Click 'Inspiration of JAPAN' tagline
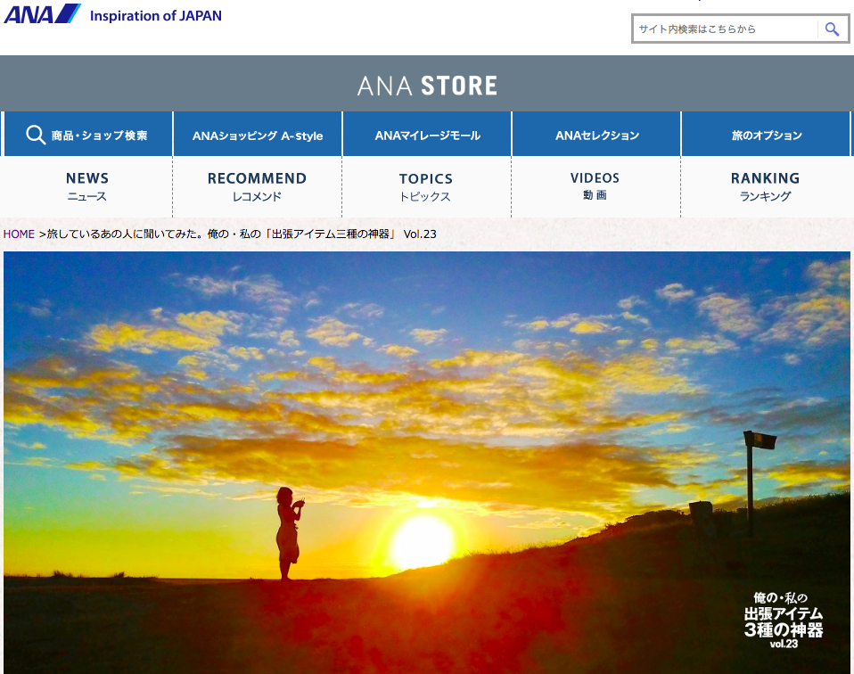The height and width of the screenshot is (674, 854). pyautogui.click(x=156, y=16)
